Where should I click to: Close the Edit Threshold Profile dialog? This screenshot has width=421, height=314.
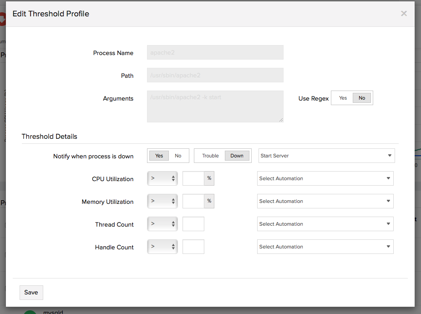pyautogui.click(x=404, y=14)
